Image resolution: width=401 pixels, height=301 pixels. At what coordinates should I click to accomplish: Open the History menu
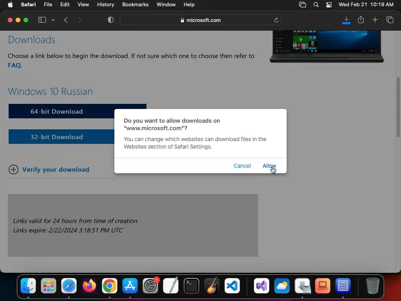[x=105, y=4]
